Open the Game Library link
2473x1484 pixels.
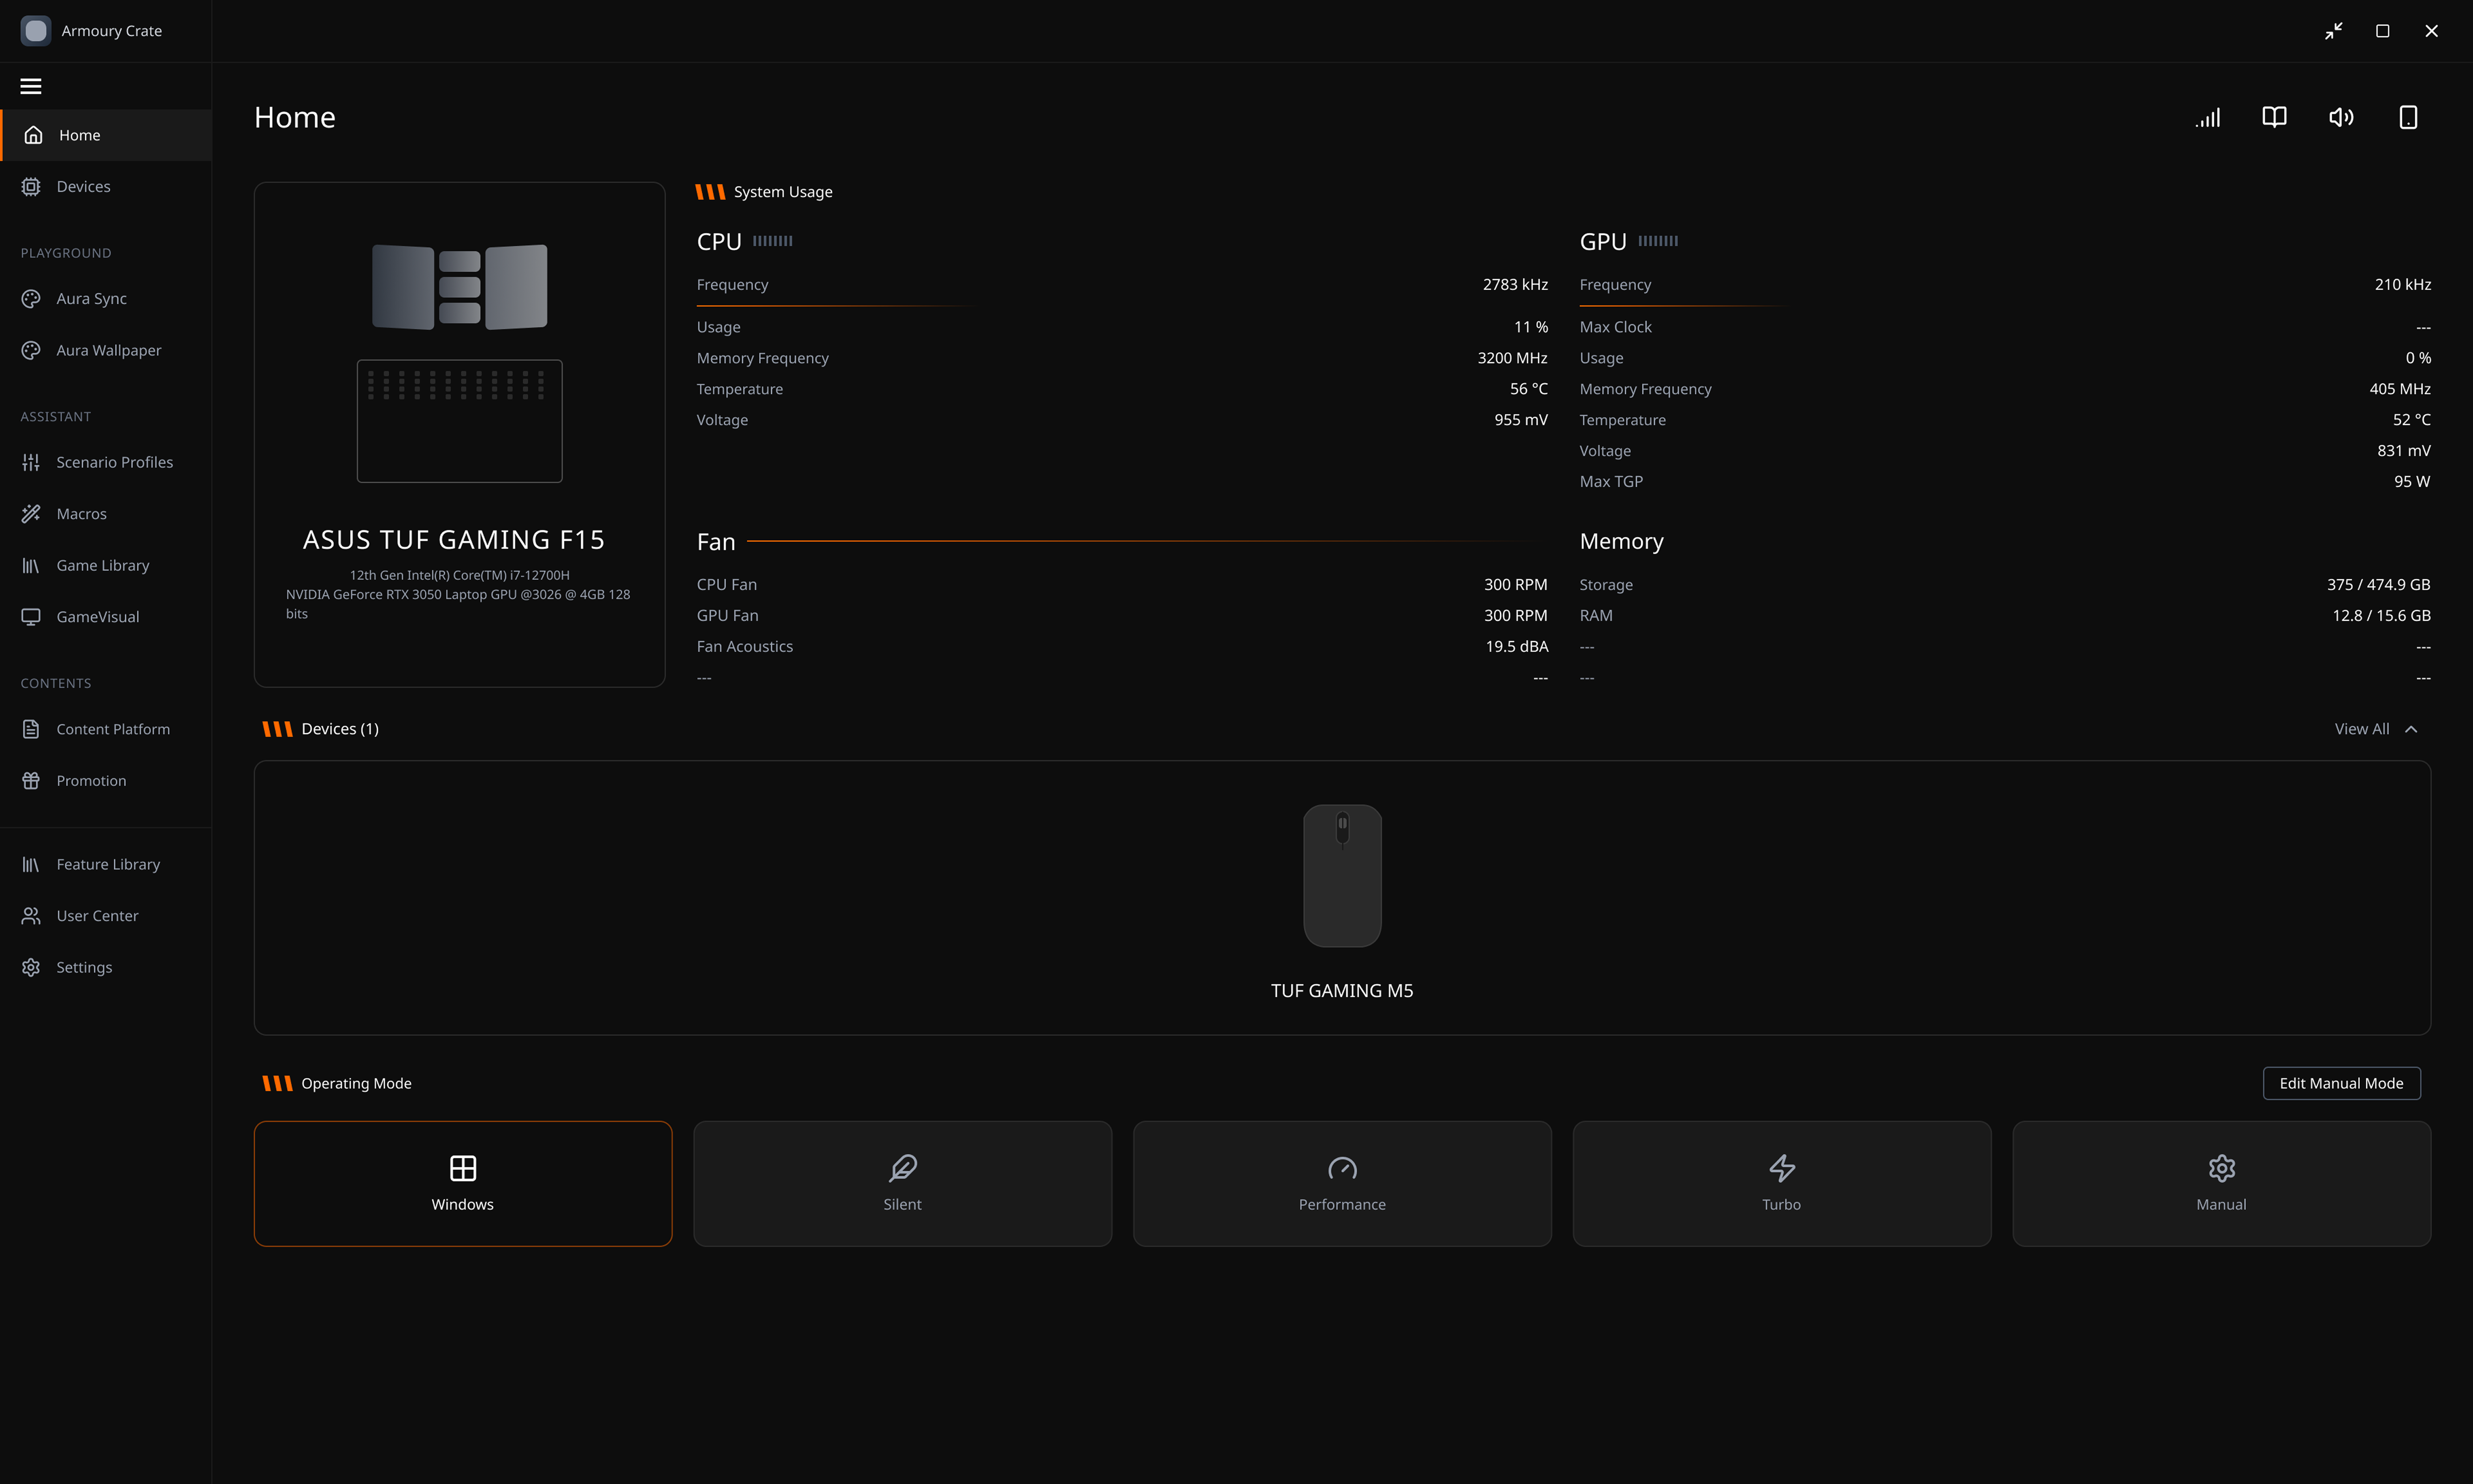tap(102, 566)
